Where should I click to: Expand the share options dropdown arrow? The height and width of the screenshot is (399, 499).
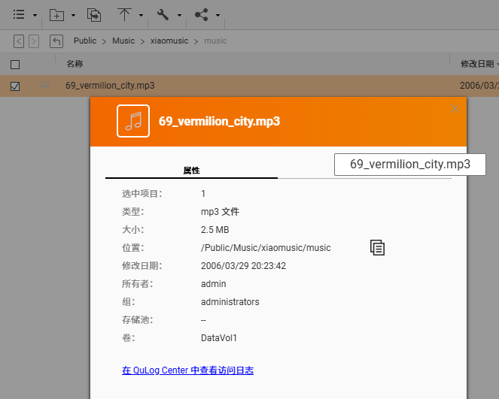tap(218, 15)
